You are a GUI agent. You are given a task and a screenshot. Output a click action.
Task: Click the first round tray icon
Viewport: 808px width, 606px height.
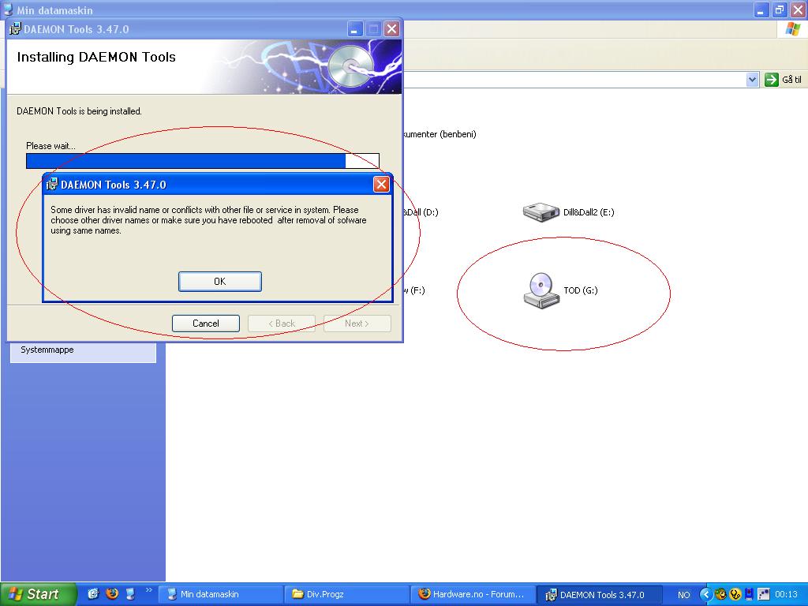[721, 595]
